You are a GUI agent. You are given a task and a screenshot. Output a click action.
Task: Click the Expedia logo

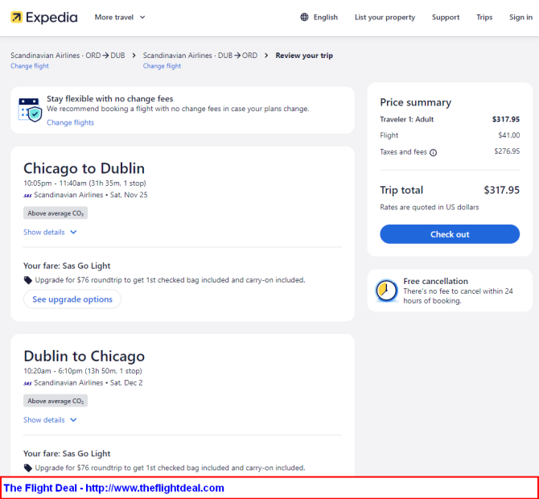tap(44, 17)
